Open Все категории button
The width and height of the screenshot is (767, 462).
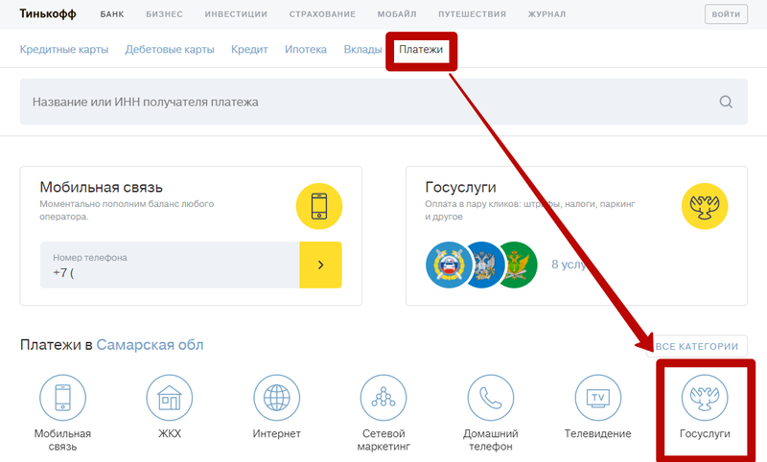[697, 346]
